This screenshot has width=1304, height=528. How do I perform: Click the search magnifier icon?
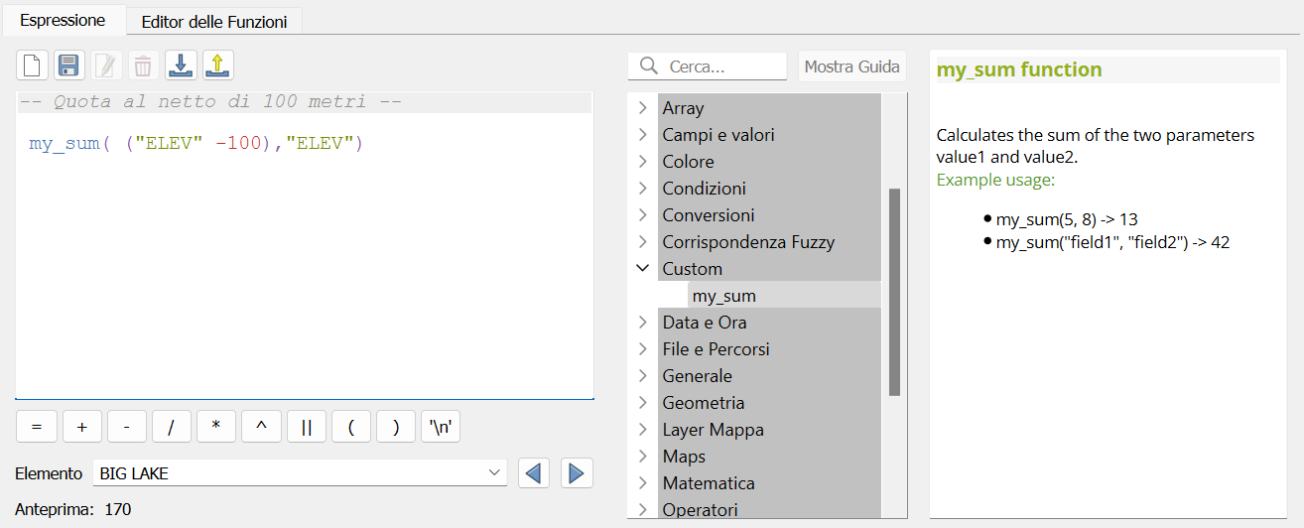coord(649,66)
